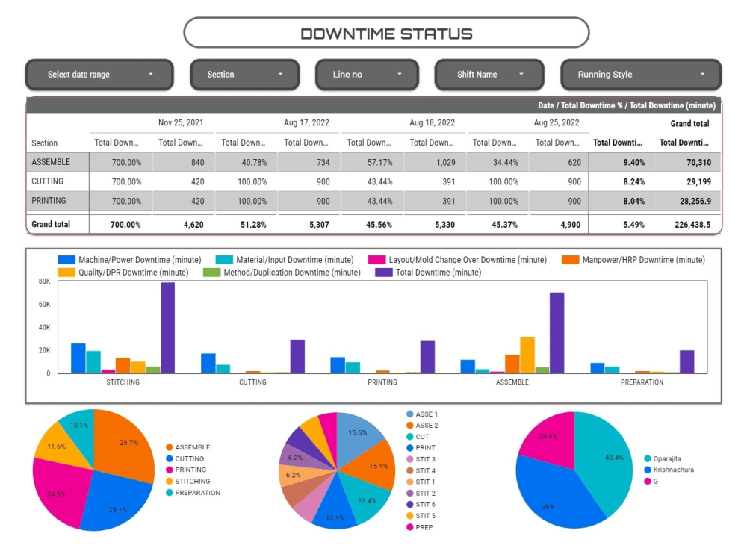Click the STIT 6 legend entry
Viewport: 747px width, 560px height.
pos(421,504)
